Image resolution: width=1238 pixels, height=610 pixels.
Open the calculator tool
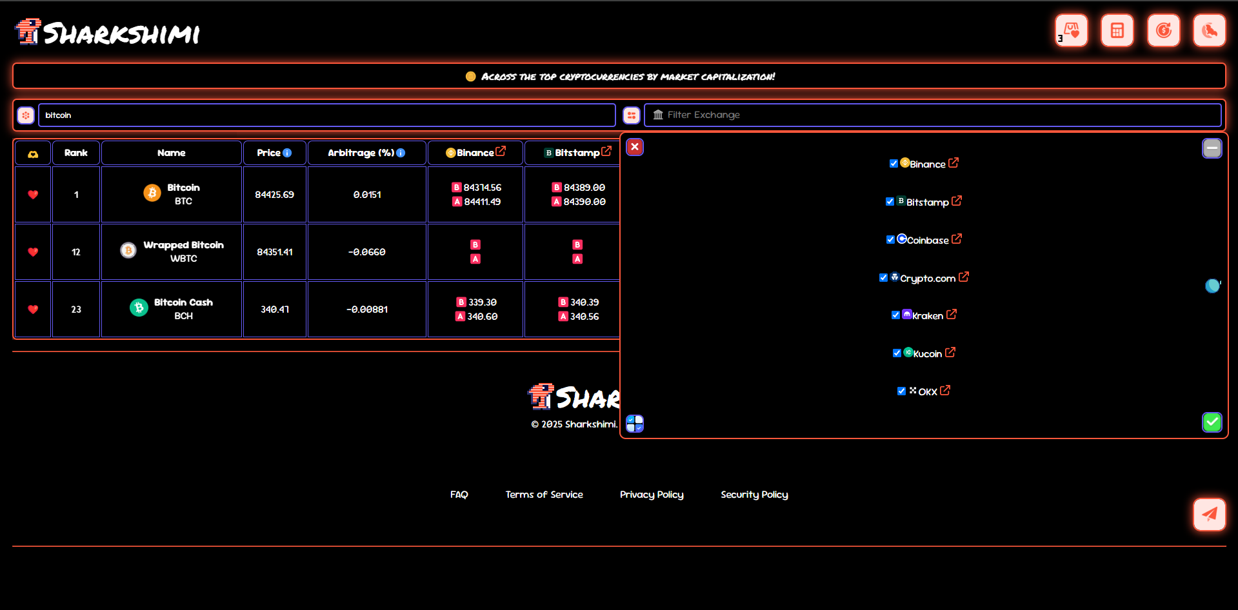coord(1117,30)
